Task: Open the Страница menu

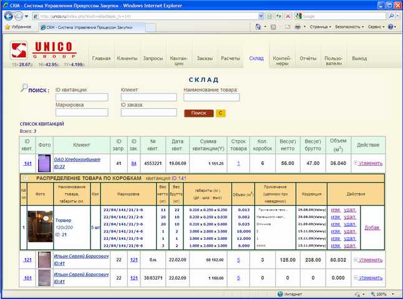Action: (x=320, y=27)
